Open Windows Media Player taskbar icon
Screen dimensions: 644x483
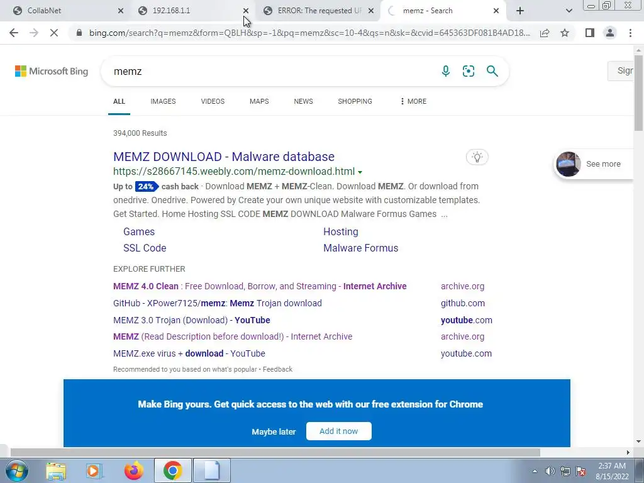pyautogui.click(x=94, y=470)
